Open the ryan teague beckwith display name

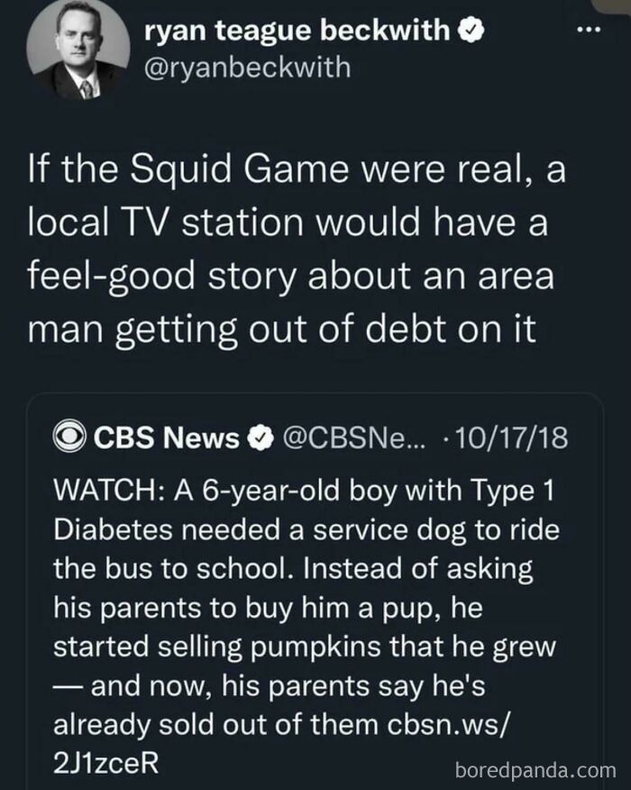(x=297, y=31)
